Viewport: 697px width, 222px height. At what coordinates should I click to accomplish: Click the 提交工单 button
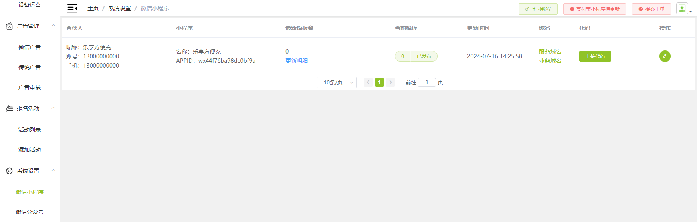(651, 9)
